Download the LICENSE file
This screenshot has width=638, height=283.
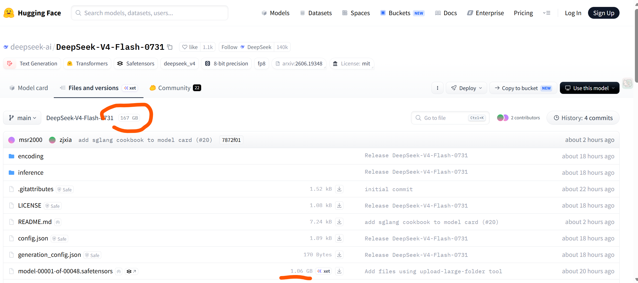click(339, 206)
